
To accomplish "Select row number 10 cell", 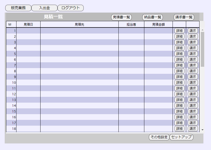I will coord(11,83).
